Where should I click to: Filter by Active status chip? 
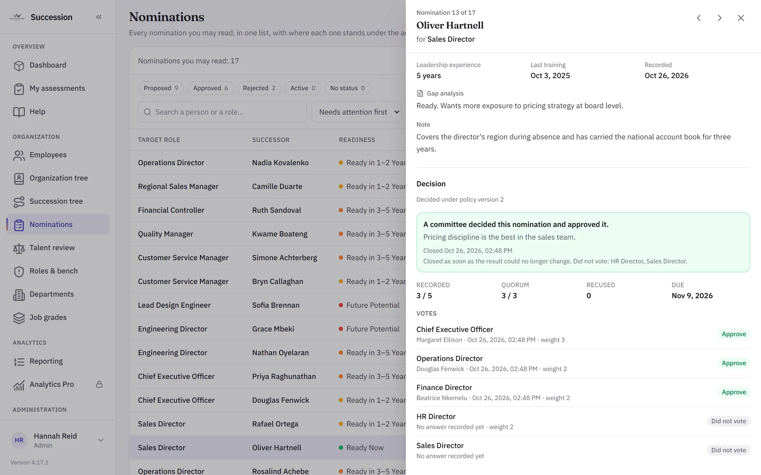(x=303, y=88)
